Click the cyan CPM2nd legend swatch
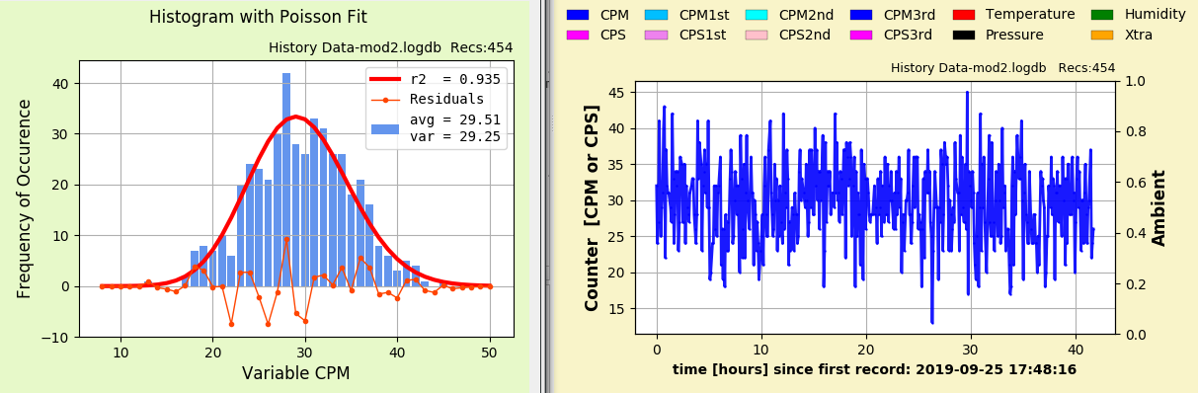This screenshot has width=1198, height=393. (x=756, y=15)
